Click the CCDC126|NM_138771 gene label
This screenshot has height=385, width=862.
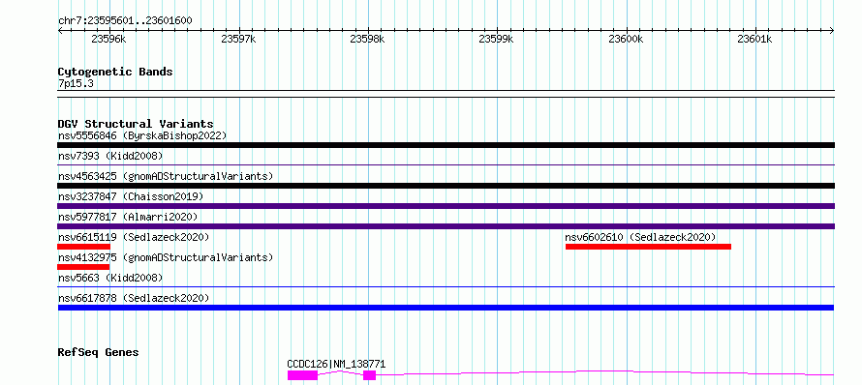336,364
